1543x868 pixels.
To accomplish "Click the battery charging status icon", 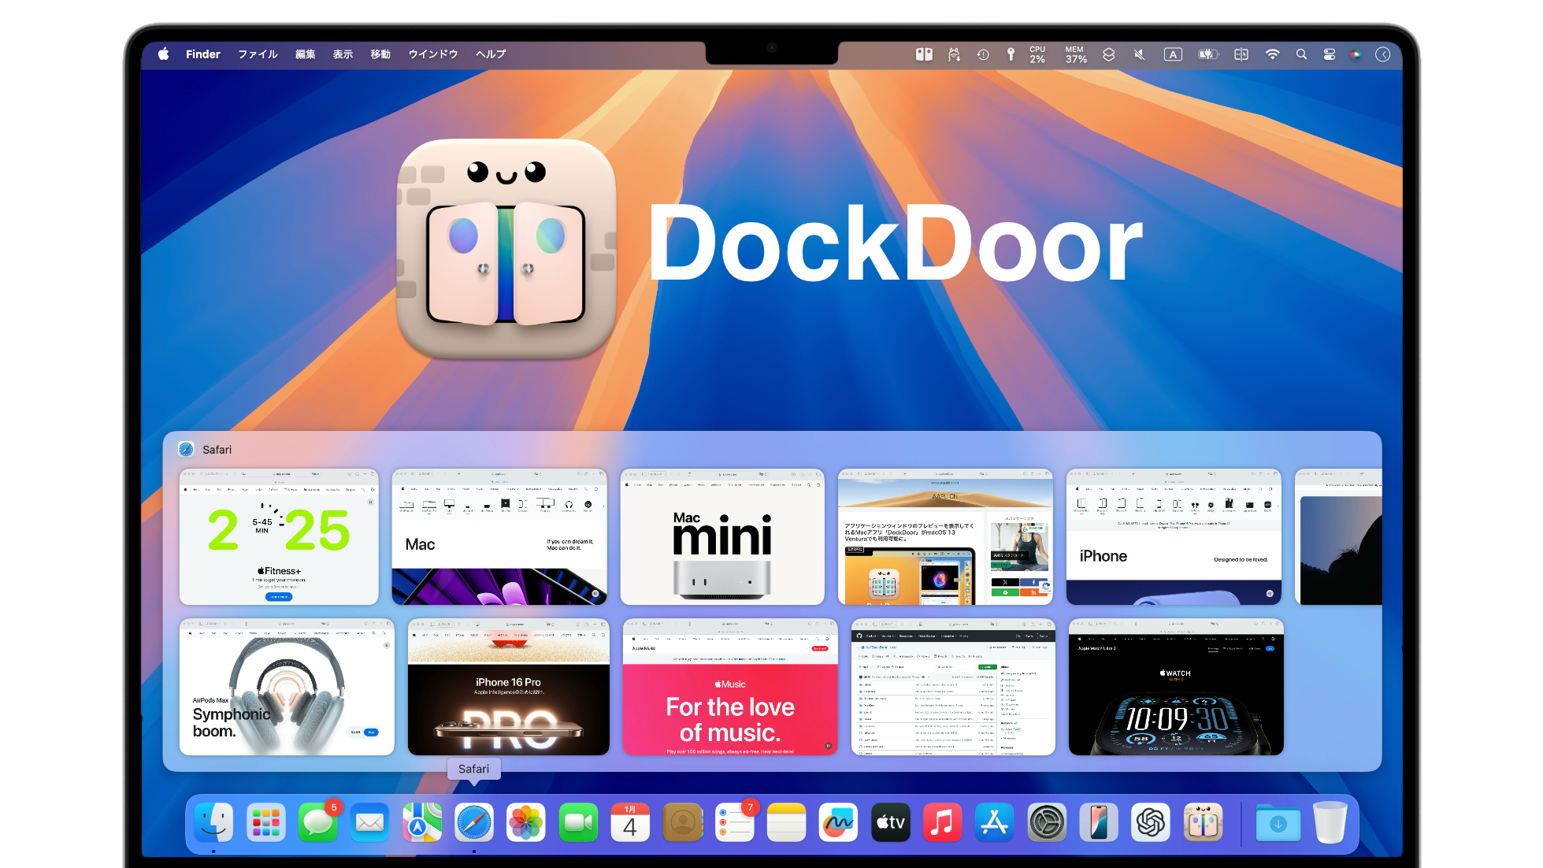I will point(1208,54).
